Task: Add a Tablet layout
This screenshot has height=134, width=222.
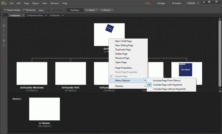Action: pos(91,10)
